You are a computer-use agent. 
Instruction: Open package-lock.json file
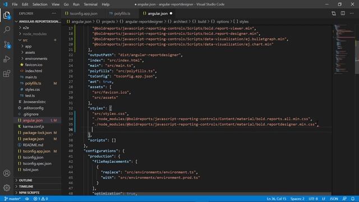point(37,133)
